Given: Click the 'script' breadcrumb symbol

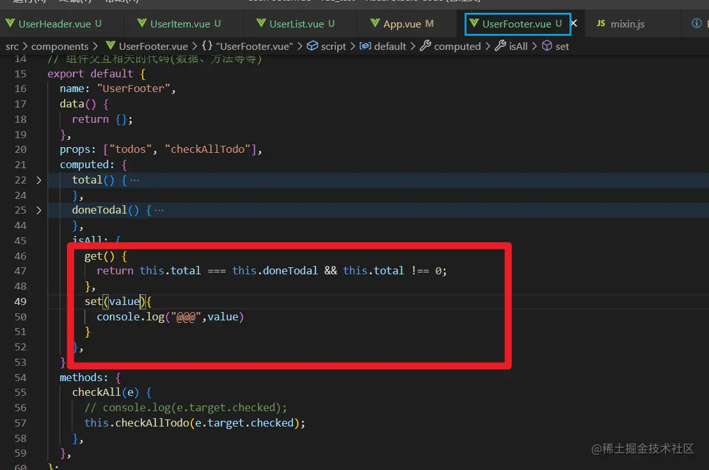Looking at the screenshot, I should (x=333, y=47).
